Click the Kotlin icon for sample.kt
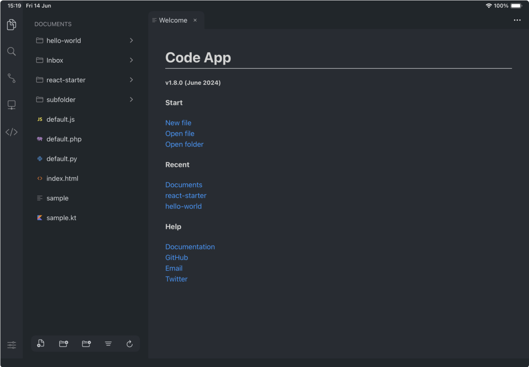Image resolution: width=529 pixels, height=367 pixels. coord(40,218)
